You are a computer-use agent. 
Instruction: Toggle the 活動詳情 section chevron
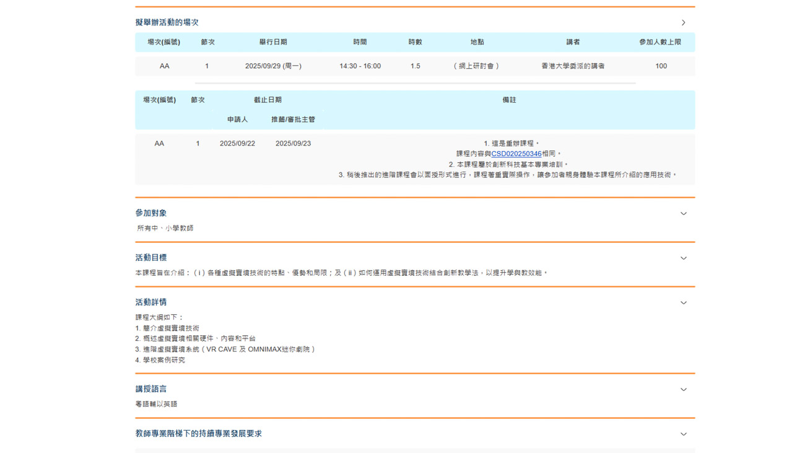[x=683, y=303]
